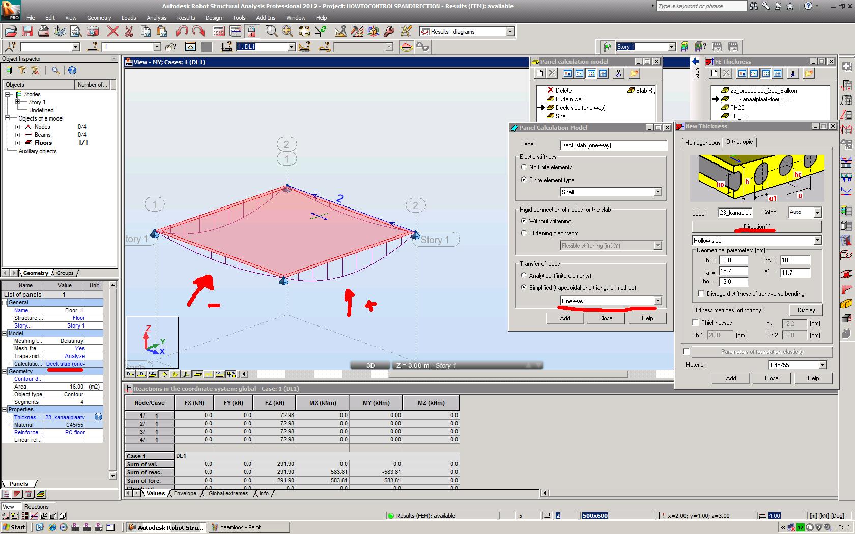The image size is (855, 534).
Task: Open the Shell finite element type dropdown
Action: point(658,192)
